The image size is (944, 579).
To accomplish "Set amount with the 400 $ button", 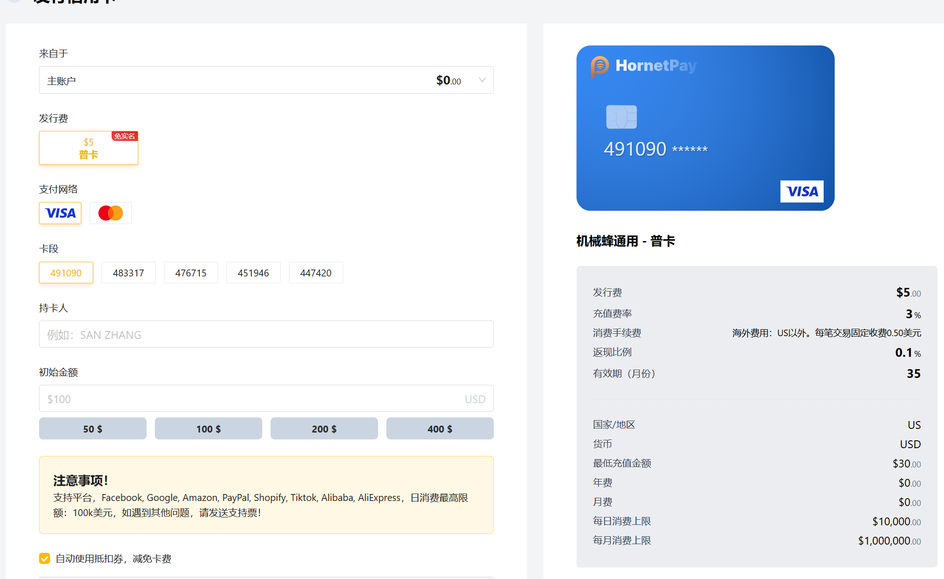I will [440, 428].
